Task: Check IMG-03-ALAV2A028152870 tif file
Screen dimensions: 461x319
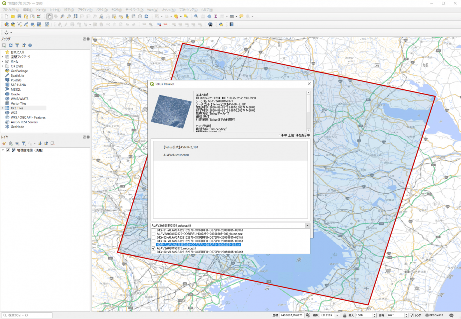Action: click(154, 252)
